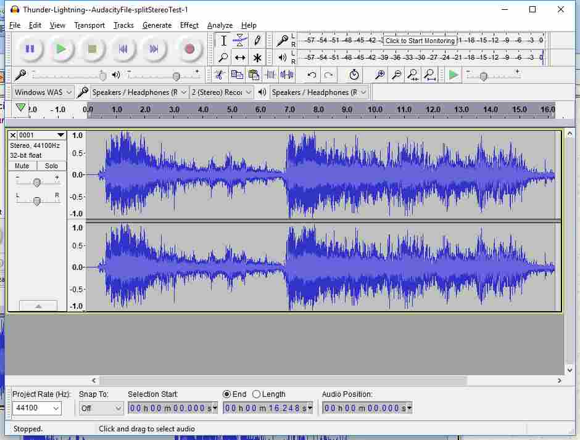Viewport: 580px width, 440px height.
Task: Open the Windows WASAPI host dropdown
Action: point(43,92)
